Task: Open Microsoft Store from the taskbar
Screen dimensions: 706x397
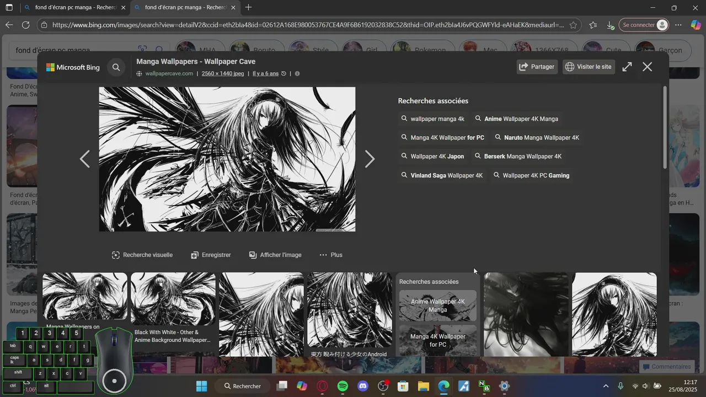Action: click(403, 386)
